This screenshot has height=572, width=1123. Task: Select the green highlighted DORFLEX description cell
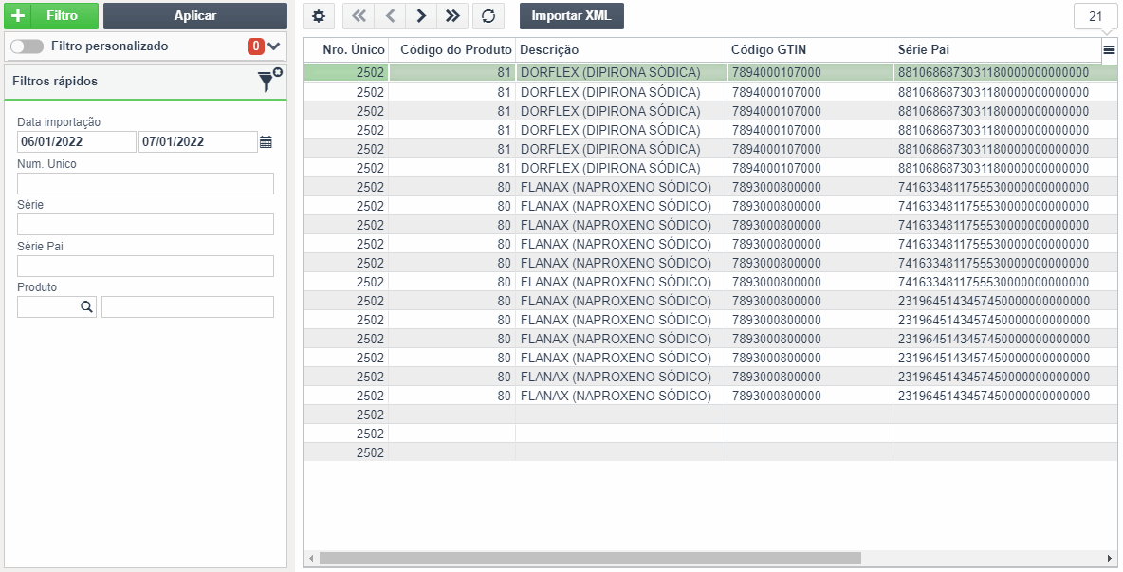point(621,72)
